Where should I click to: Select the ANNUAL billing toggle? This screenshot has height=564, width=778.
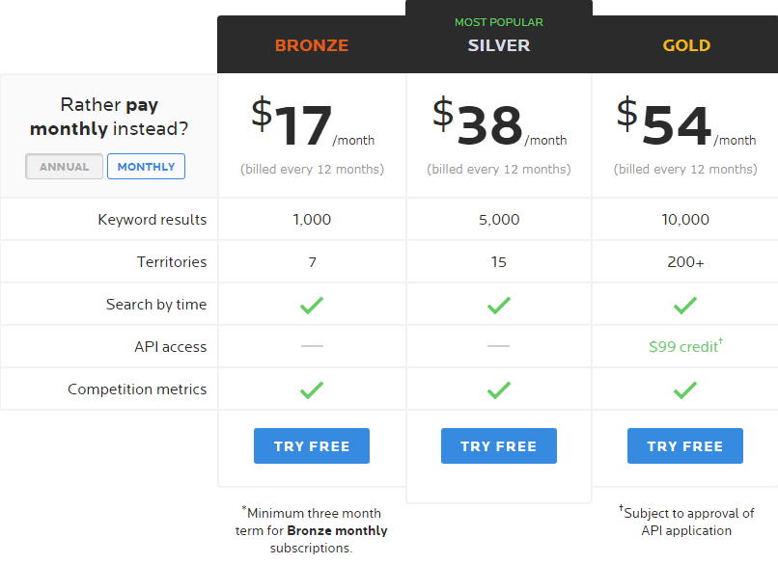coord(64,167)
